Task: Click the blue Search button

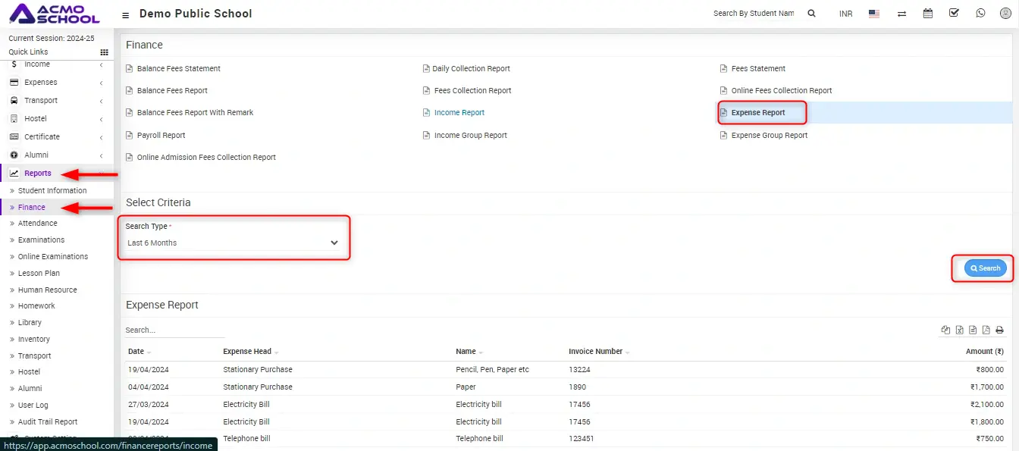Action: pyautogui.click(x=985, y=268)
